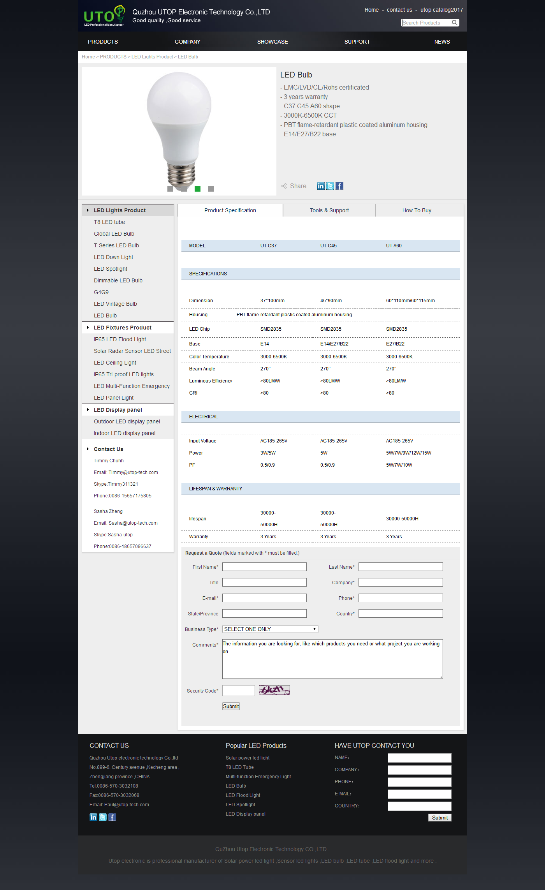Click the Share icon label

click(294, 186)
